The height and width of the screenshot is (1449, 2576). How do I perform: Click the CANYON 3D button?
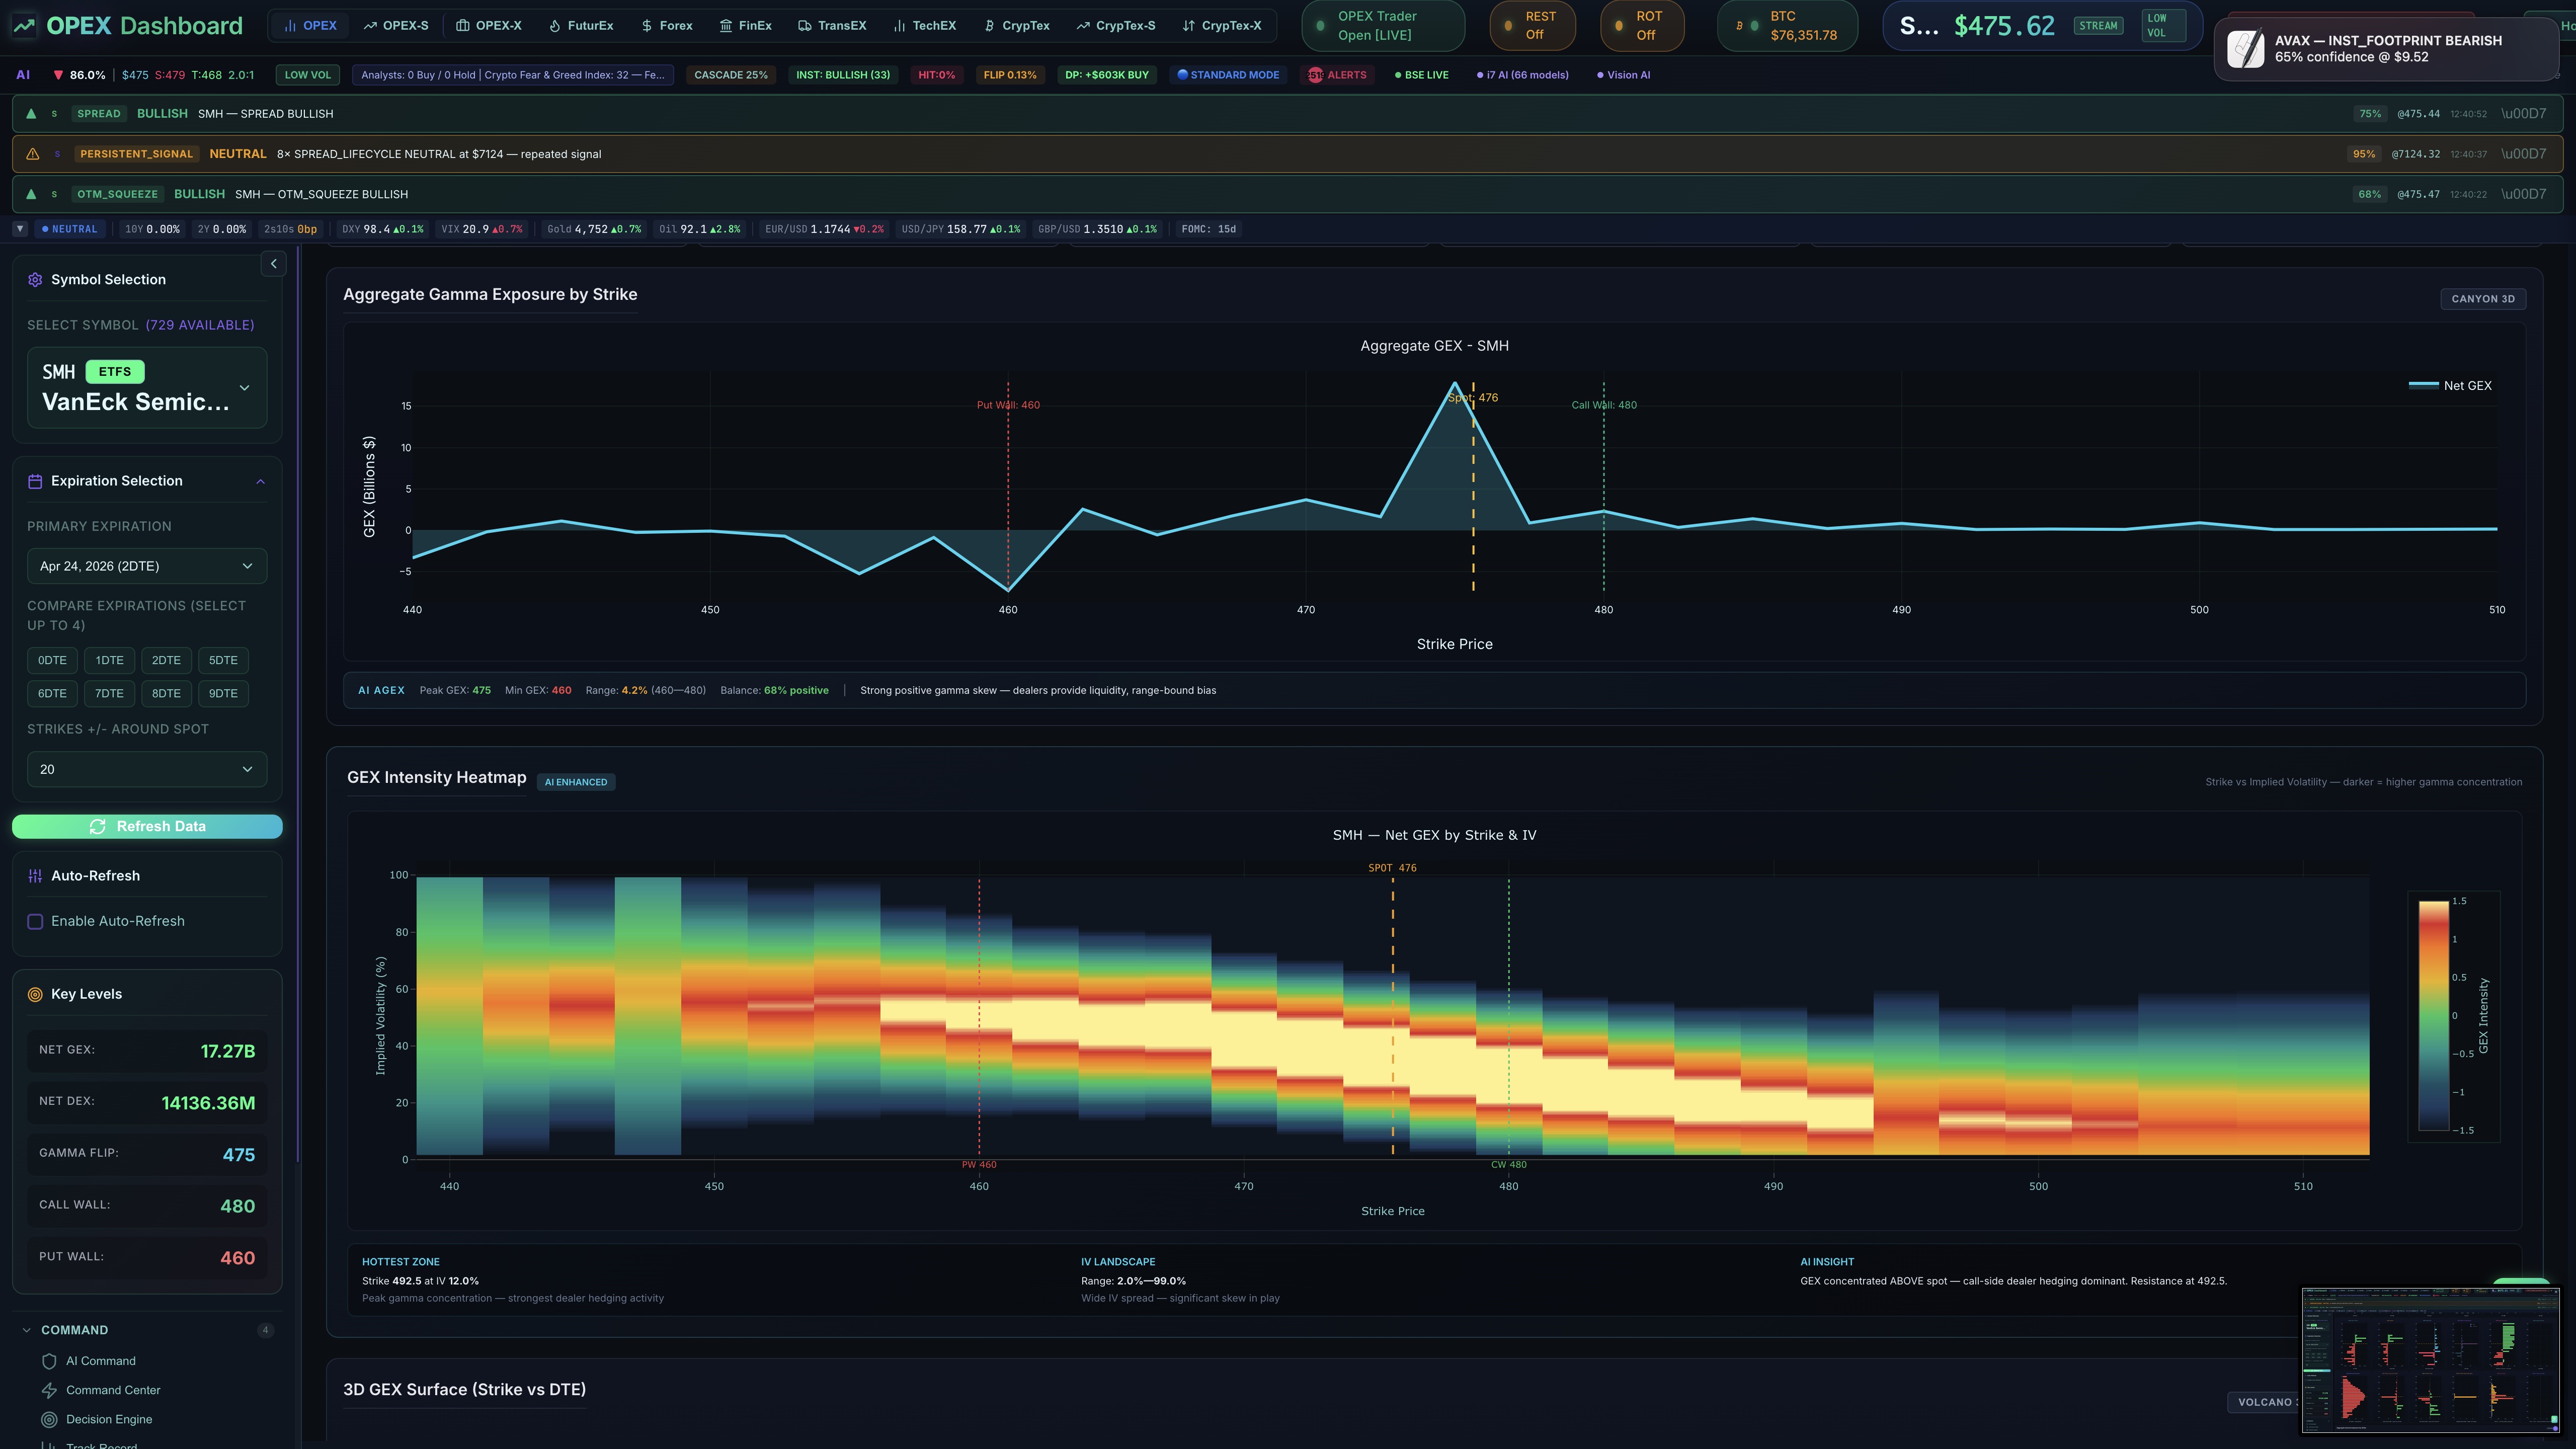tap(2483, 299)
